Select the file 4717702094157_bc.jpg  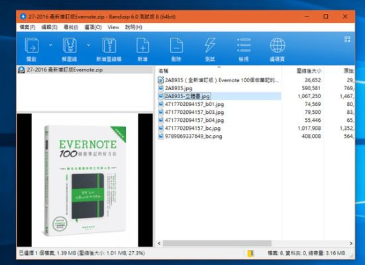point(193,128)
